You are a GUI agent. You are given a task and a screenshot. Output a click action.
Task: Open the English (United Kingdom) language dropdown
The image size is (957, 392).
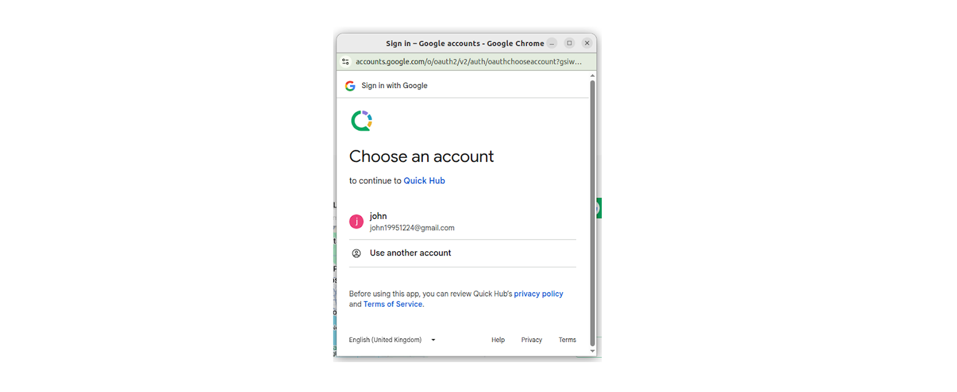click(x=392, y=340)
